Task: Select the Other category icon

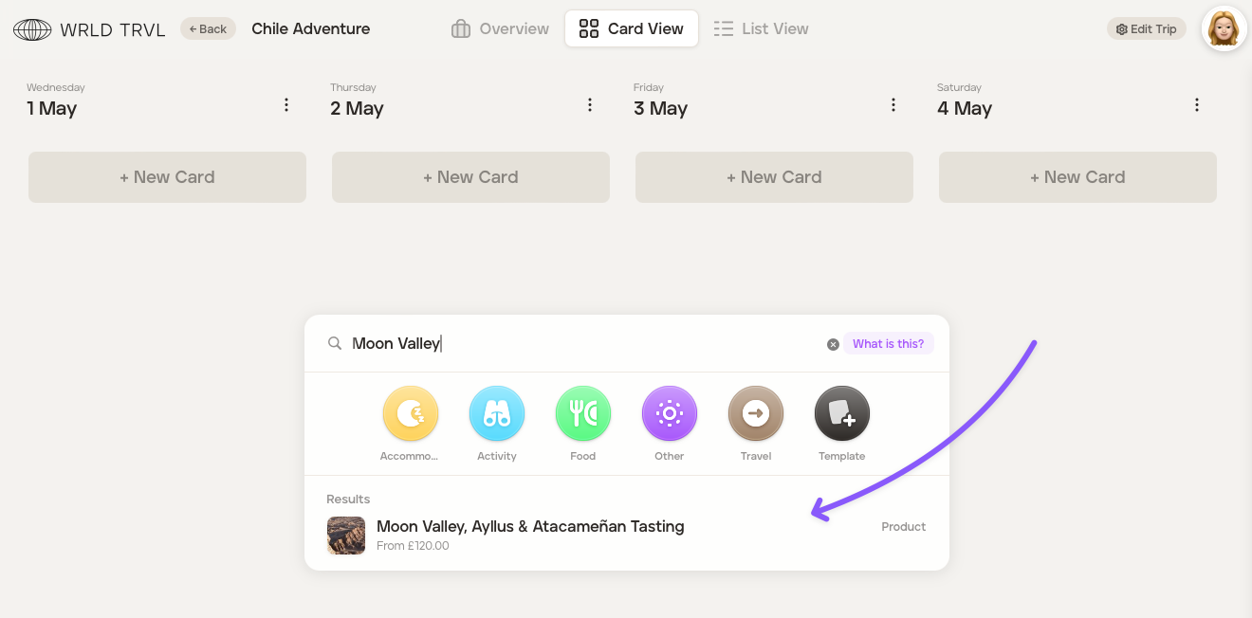Action: tap(669, 414)
